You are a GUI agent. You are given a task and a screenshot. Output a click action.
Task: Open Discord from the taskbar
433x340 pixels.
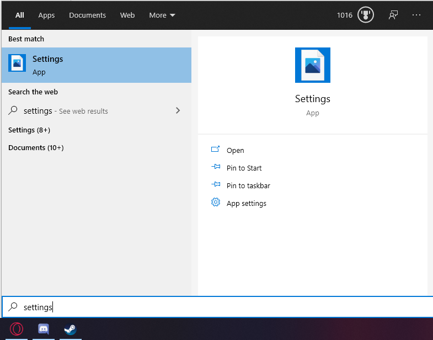44,329
